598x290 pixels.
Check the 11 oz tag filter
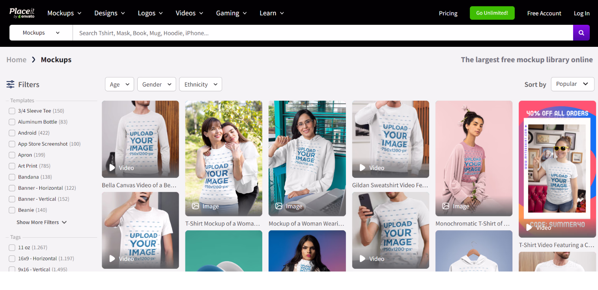(12, 248)
